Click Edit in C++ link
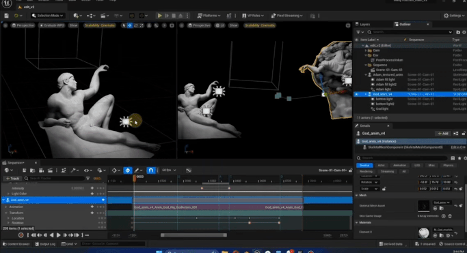Screen dimensions: 467x253 458,147
